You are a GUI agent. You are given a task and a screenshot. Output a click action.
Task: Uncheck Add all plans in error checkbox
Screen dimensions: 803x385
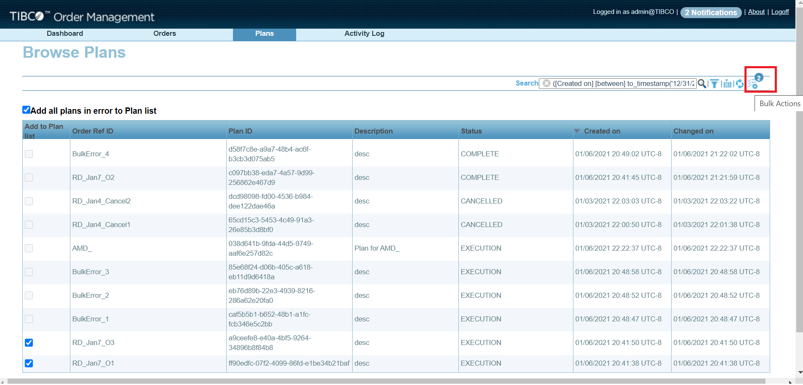pos(27,110)
